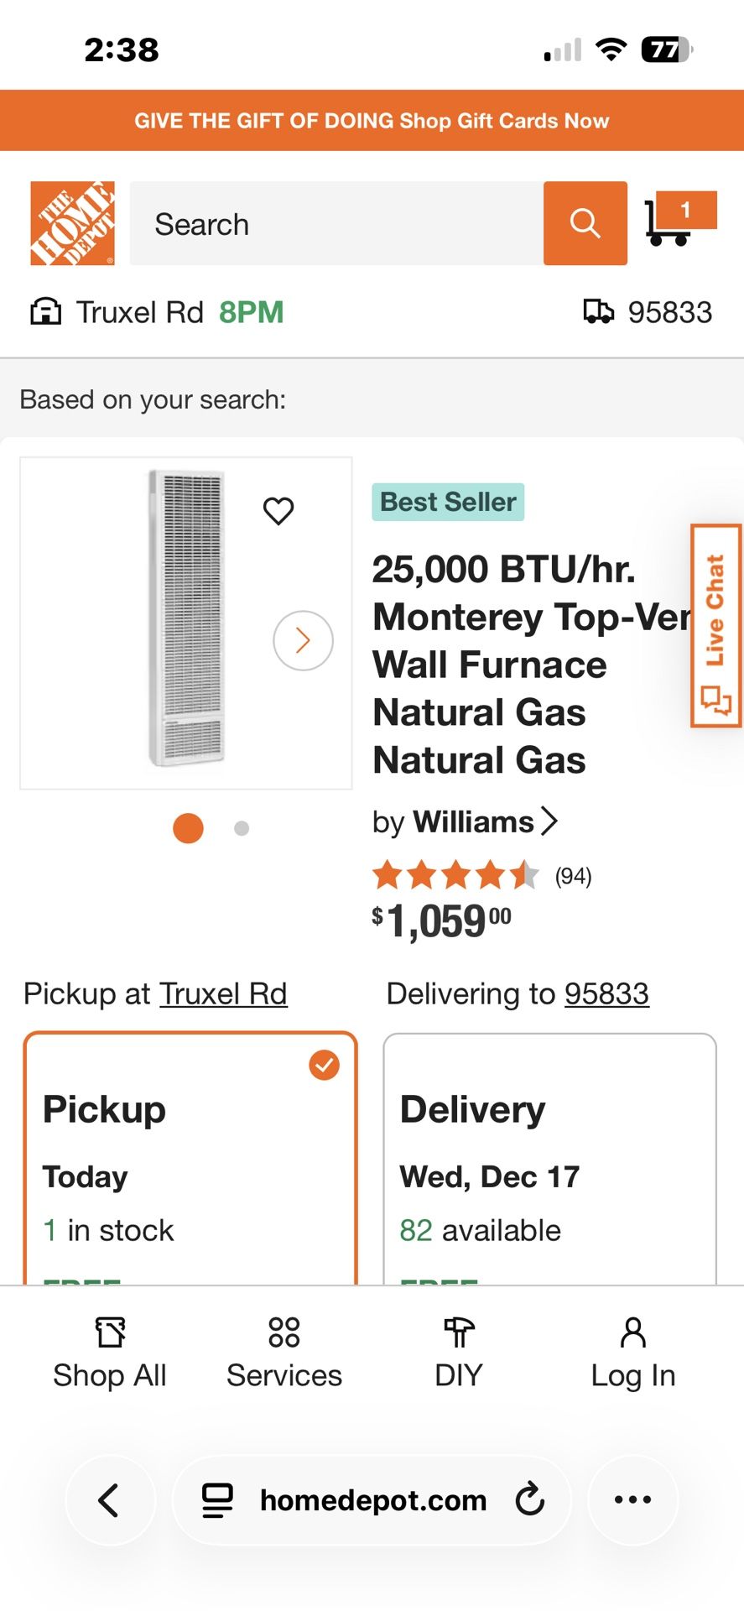Viewport: 744px width, 1611px height.
Task: Expand the Williams brand chevron
Action: tap(549, 821)
